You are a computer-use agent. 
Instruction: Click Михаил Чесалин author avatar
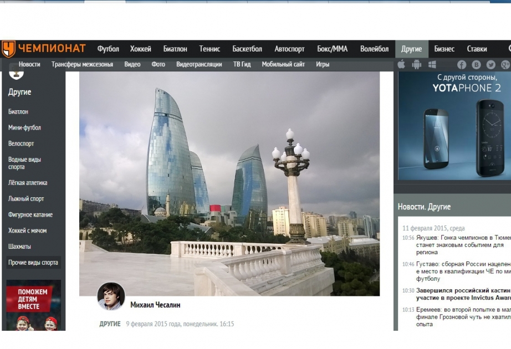[111, 296]
